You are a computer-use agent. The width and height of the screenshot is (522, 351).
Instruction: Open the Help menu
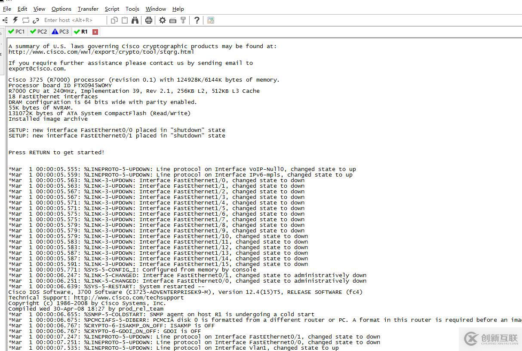tap(178, 9)
